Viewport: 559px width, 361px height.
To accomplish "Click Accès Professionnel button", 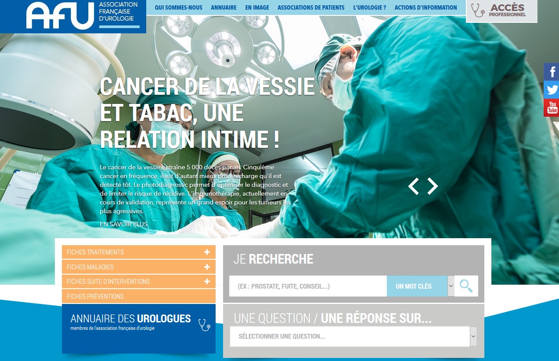I will click(x=501, y=11).
